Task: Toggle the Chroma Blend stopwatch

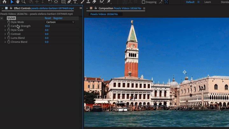Action: (x=9, y=42)
